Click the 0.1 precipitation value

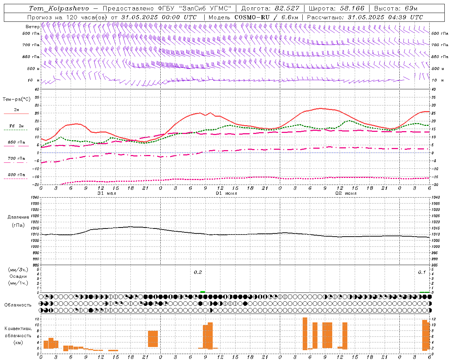422,272
